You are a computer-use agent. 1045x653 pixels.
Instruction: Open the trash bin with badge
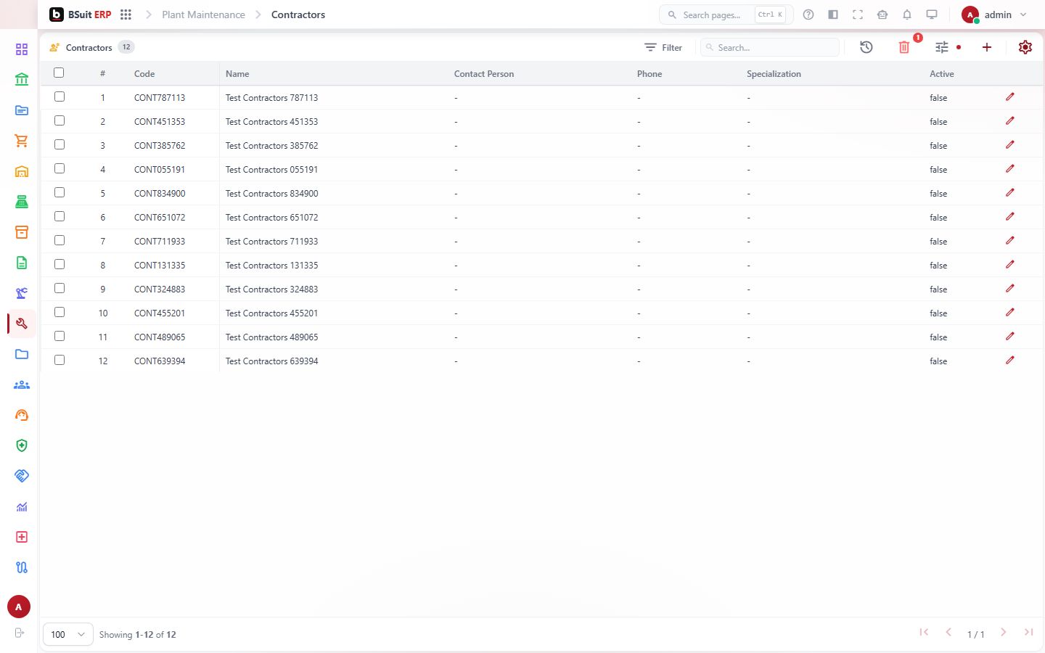click(904, 47)
